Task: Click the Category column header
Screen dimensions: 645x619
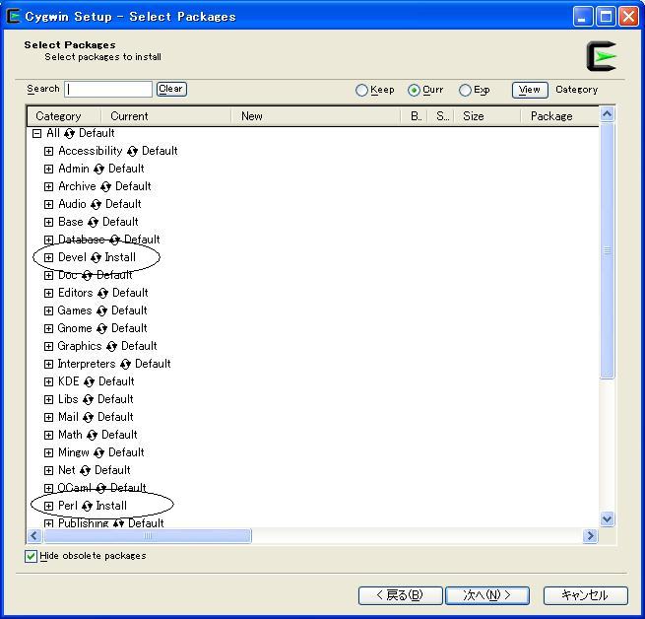Action: tap(64, 116)
